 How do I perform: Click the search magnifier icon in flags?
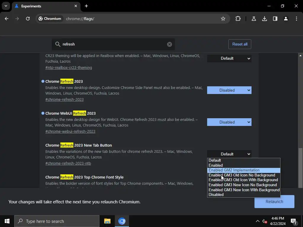[58, 44]
